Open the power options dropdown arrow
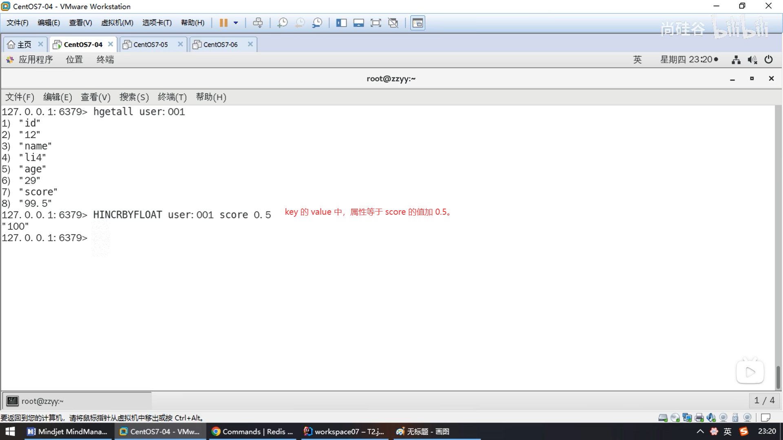 coord(236,23)
